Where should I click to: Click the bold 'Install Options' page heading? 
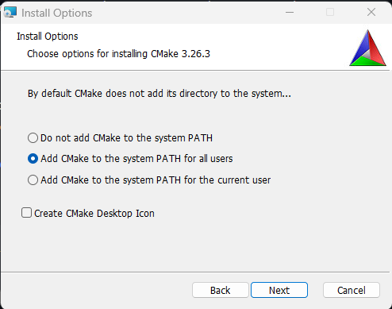pos(48,37)
